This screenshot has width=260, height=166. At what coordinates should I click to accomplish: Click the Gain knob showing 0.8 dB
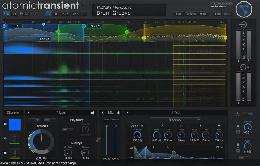[248, 146]
